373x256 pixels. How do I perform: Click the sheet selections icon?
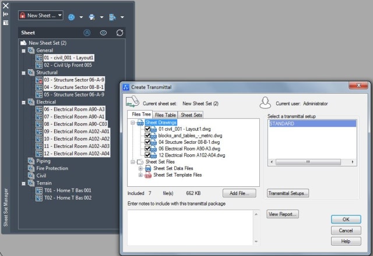coord(112,17)
